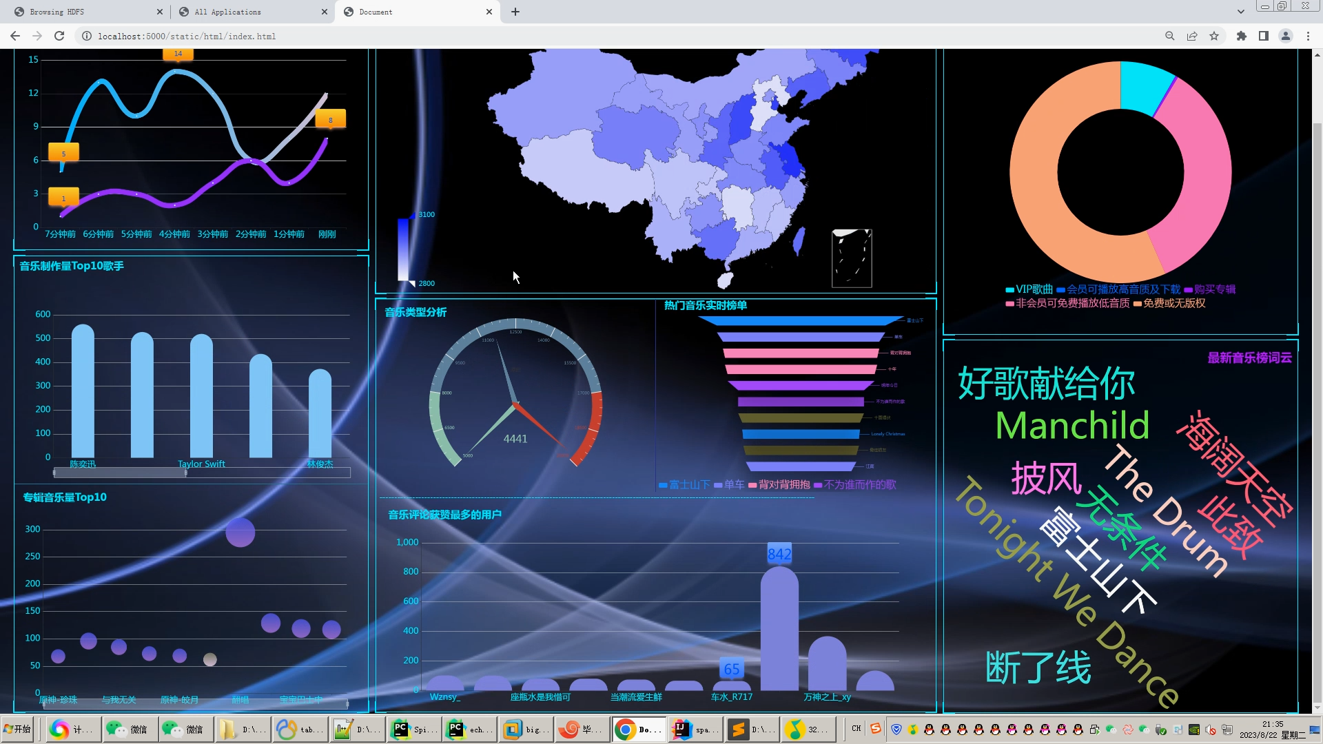Open the side panel icon
Image resolution: width=1323 pixels, height=744 pixels.
1264,36
